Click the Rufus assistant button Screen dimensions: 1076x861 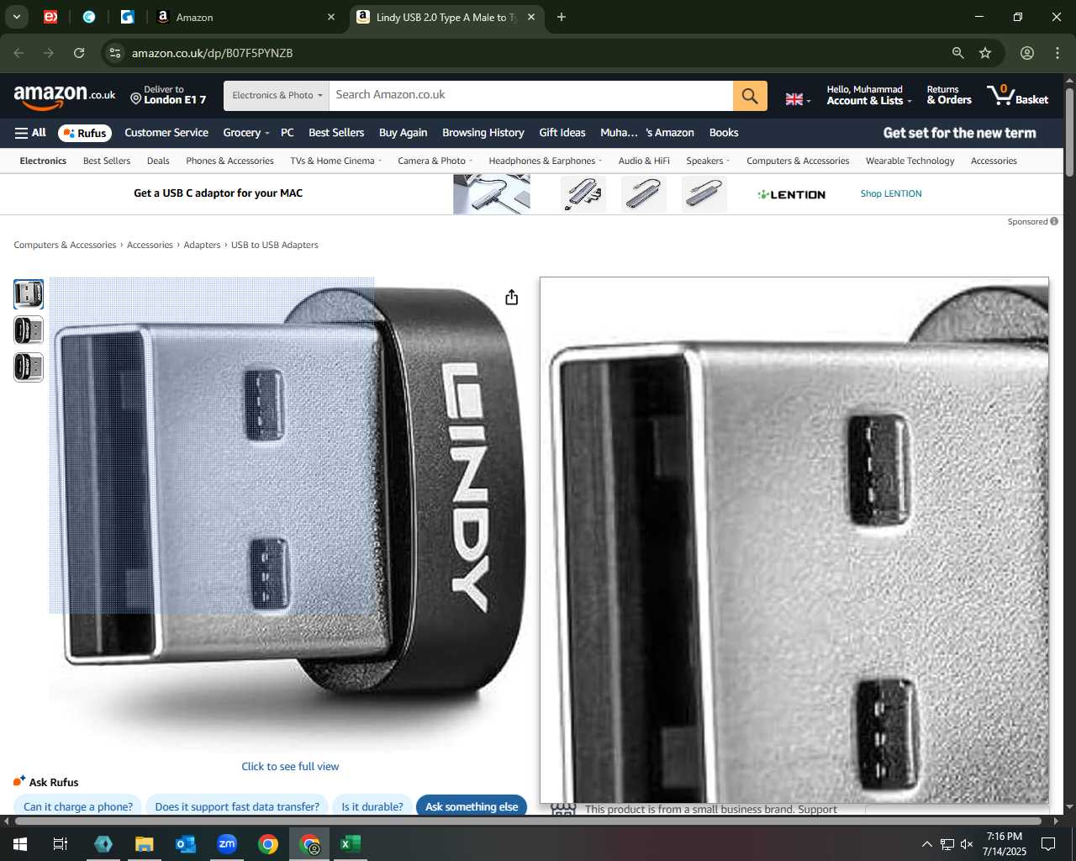pos(85,133)
